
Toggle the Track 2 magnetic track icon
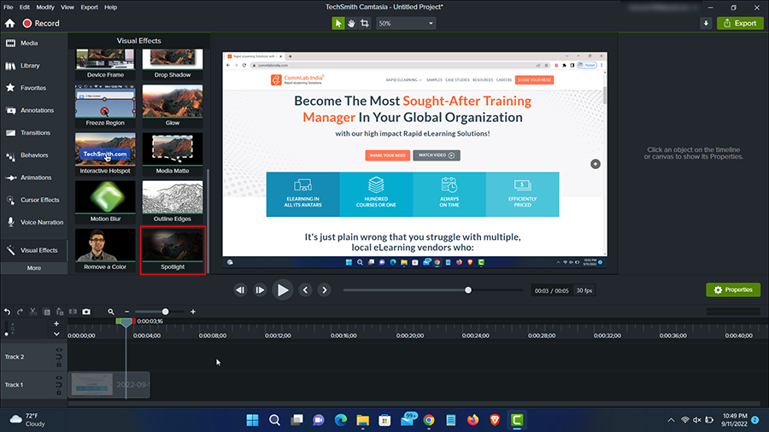tap(59, 357)
